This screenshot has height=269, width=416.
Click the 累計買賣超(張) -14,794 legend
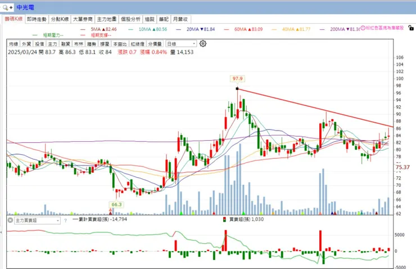pyautogui.click(x=100, y=219)
